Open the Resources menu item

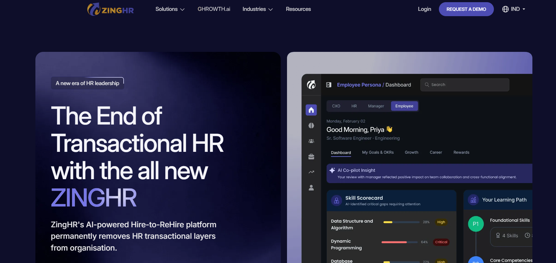[298, 9]
